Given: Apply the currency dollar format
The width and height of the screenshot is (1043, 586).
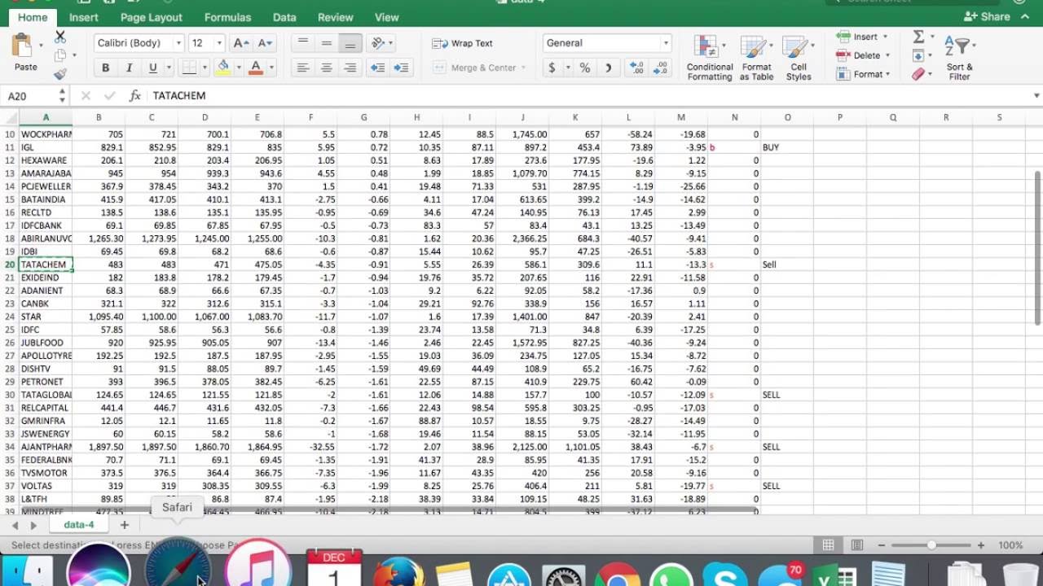Looking at the screenshot, I should (552, 68).
